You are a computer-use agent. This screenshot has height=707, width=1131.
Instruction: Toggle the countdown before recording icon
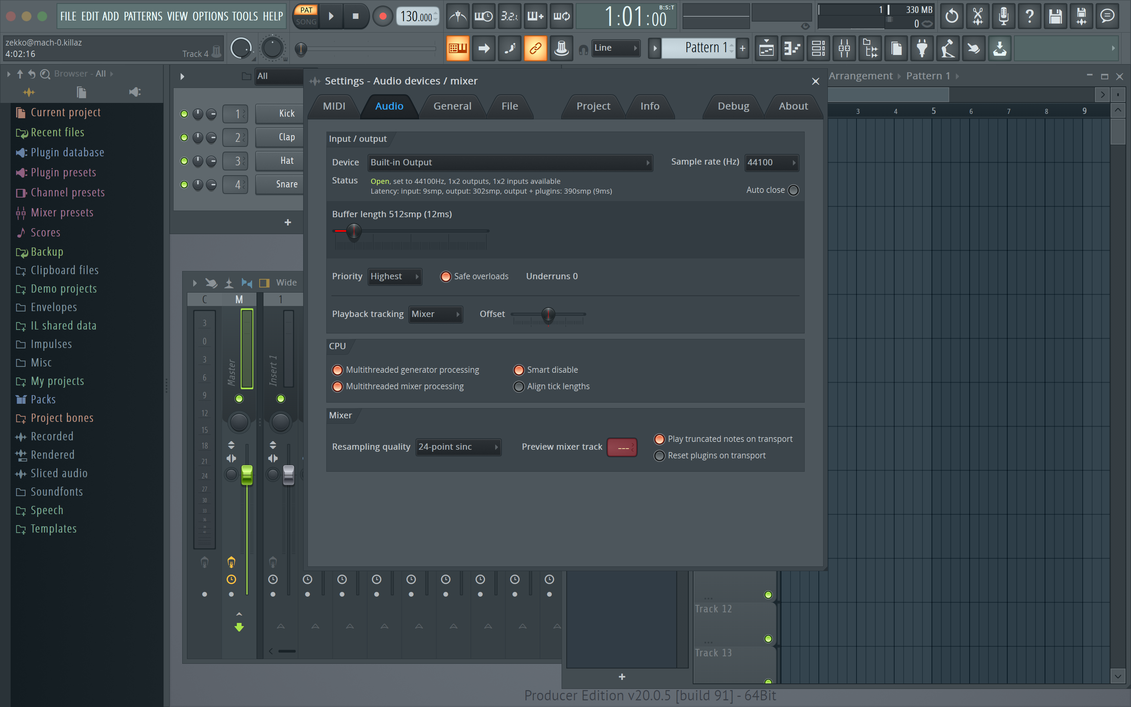pos(509,17)
